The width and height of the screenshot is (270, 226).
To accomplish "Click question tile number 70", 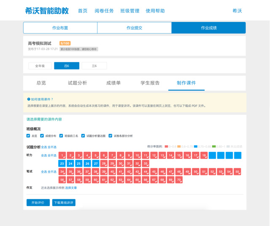I will pyautogui.click(x=179, y=180).
